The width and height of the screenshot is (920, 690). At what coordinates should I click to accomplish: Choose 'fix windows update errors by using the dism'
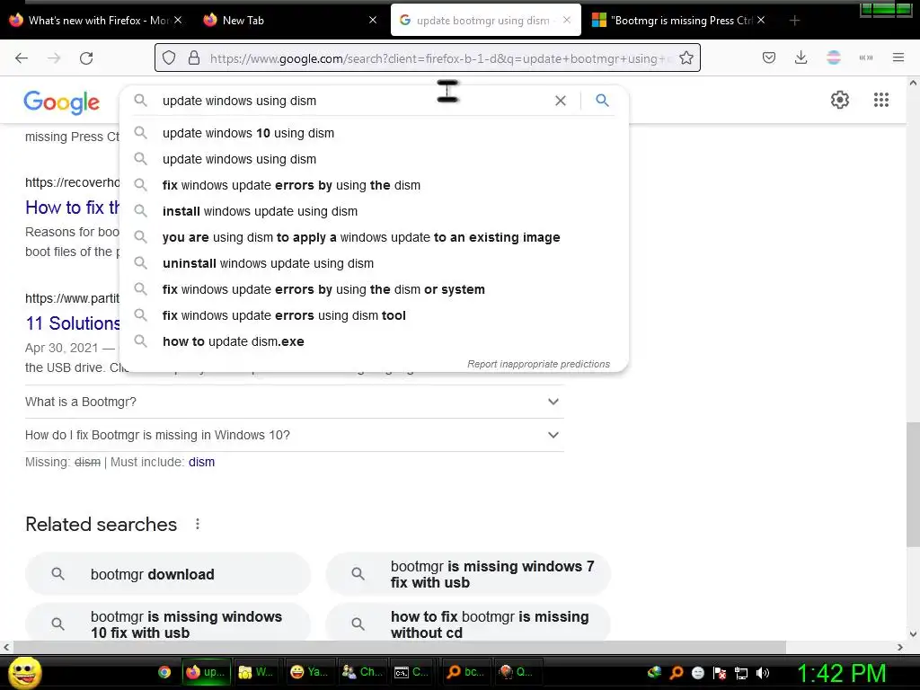[374, 185]
